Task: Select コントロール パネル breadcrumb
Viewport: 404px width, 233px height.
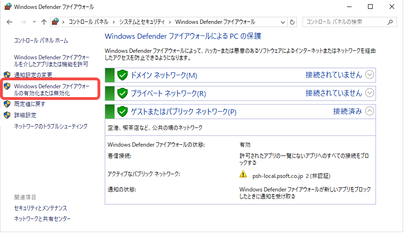Action: [88, 22]
